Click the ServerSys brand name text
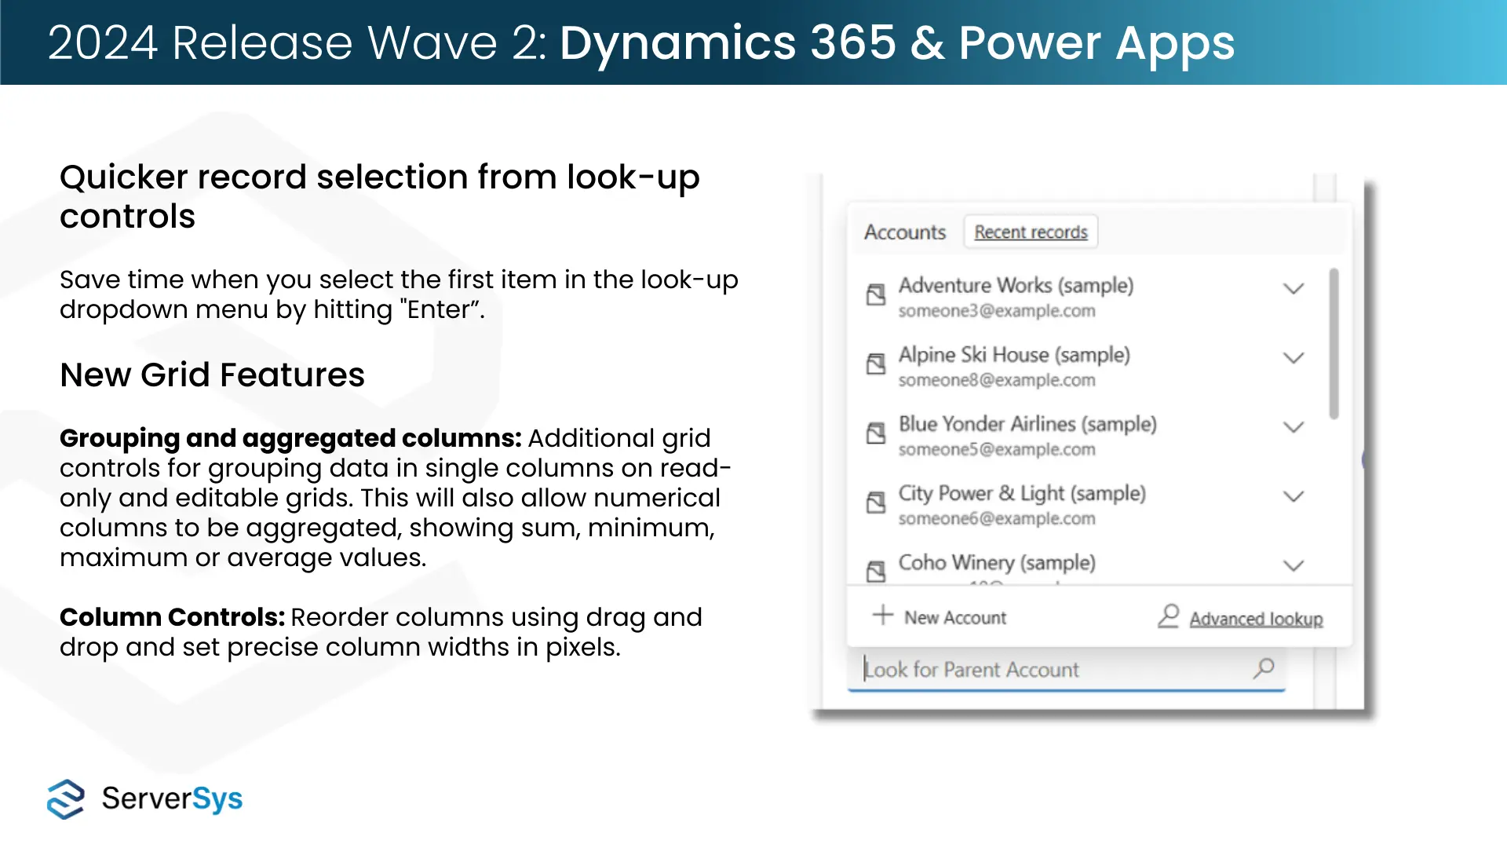Viewport: 1507px width, 848px height. [x=172, y=799]
